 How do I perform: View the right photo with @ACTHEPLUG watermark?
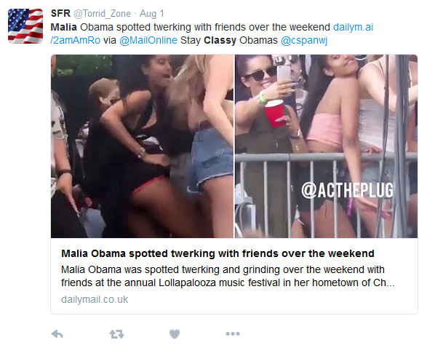coord(326,146)
